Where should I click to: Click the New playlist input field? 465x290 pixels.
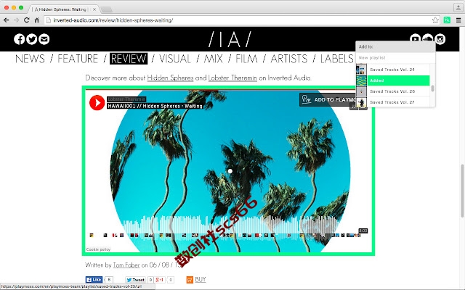click(395, 58)
